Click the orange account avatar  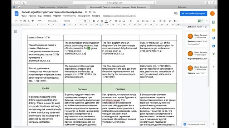212,14
